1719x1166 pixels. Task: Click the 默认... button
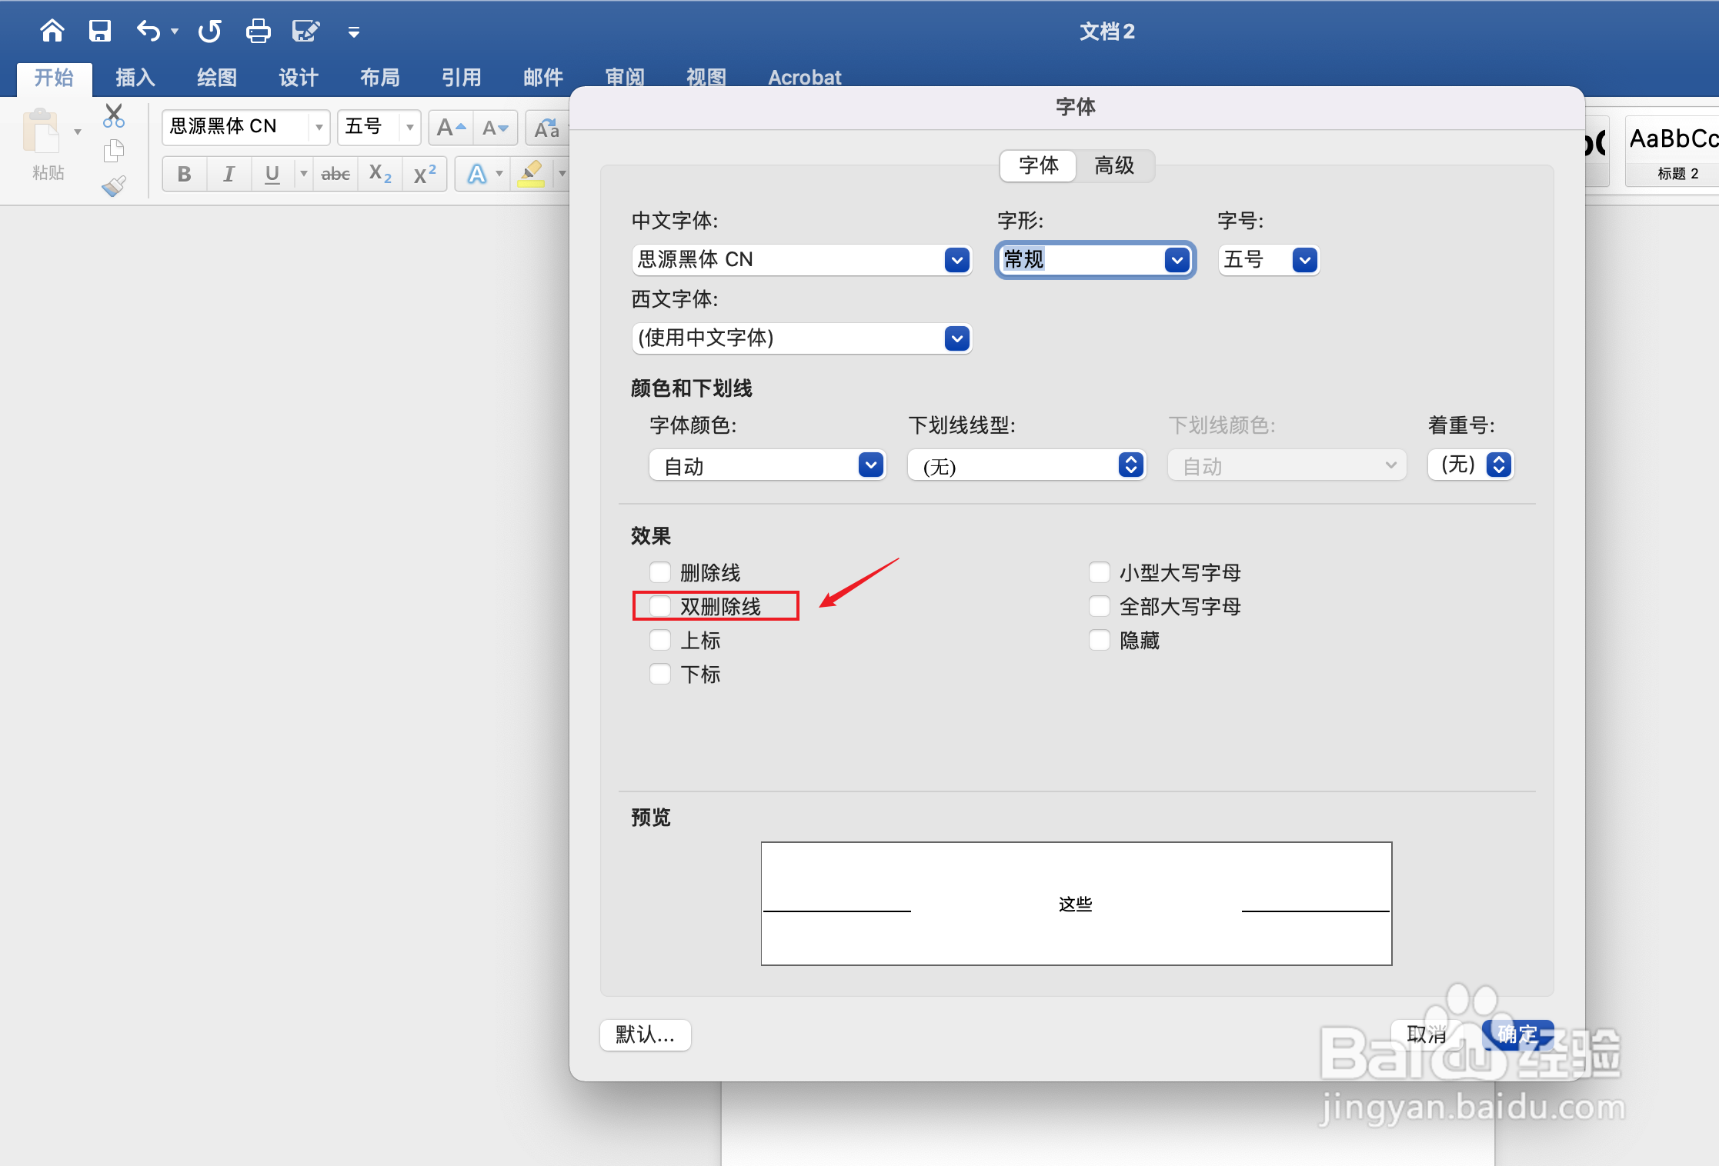645,1034
